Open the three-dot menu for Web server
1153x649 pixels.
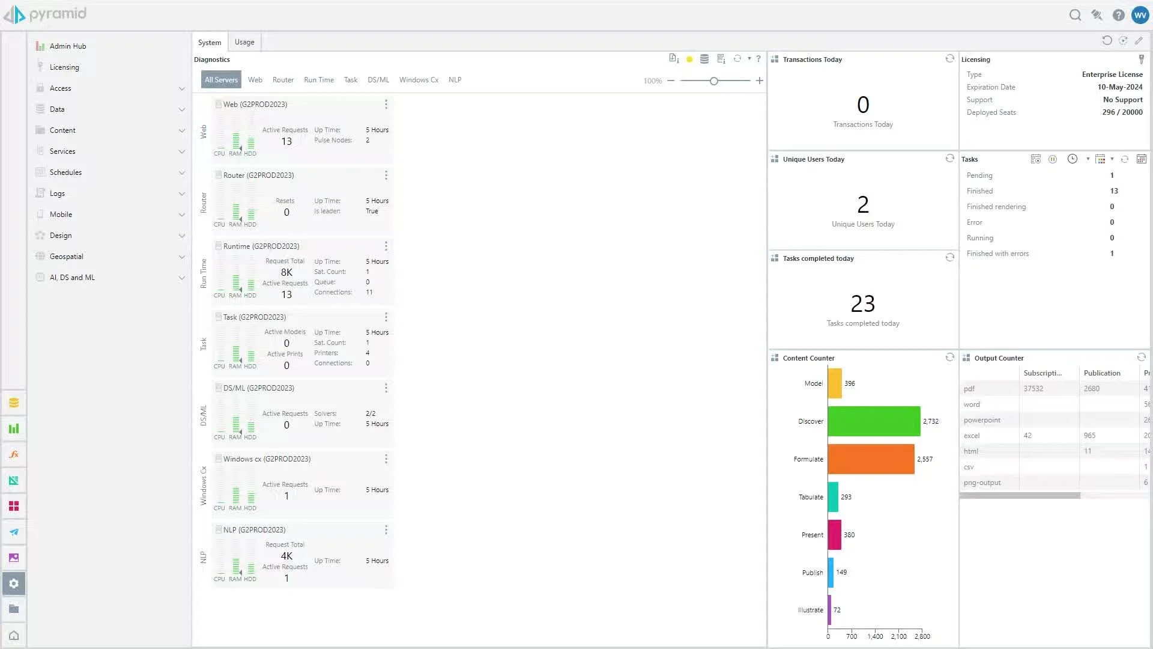coord(386,105)
